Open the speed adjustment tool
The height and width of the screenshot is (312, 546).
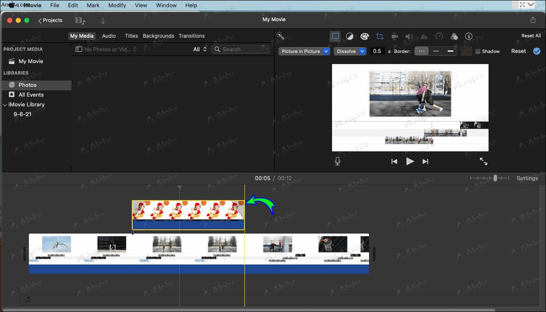[x=439, y=36]
